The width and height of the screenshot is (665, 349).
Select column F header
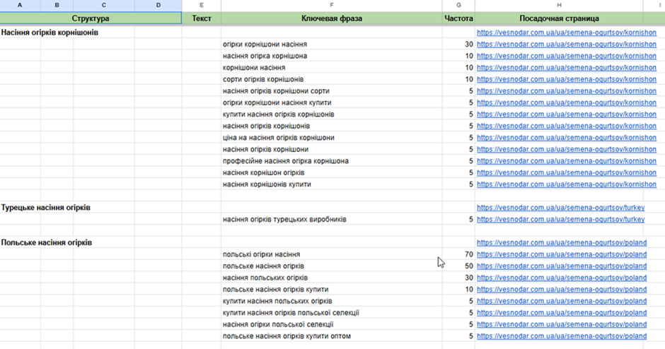[x=331, y=6]
